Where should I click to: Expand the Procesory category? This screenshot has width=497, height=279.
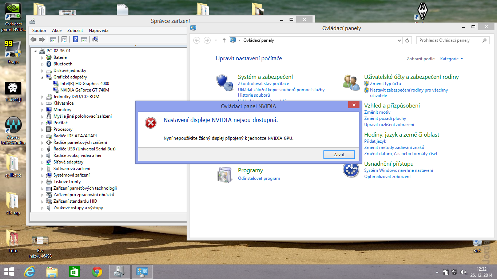[x=42, y=129]
